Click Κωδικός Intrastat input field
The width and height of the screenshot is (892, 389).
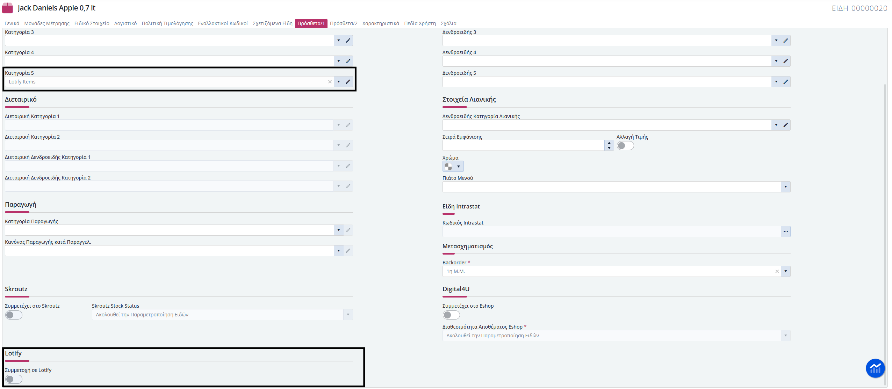coord(612,232)
